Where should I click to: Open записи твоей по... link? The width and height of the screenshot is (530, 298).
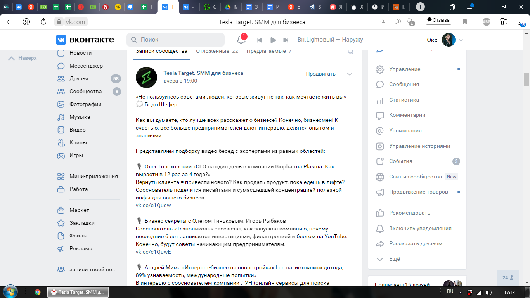coord(92,269)
